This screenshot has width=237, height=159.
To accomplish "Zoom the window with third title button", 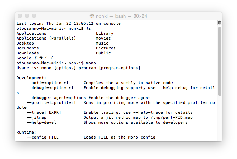I will 34,16.
